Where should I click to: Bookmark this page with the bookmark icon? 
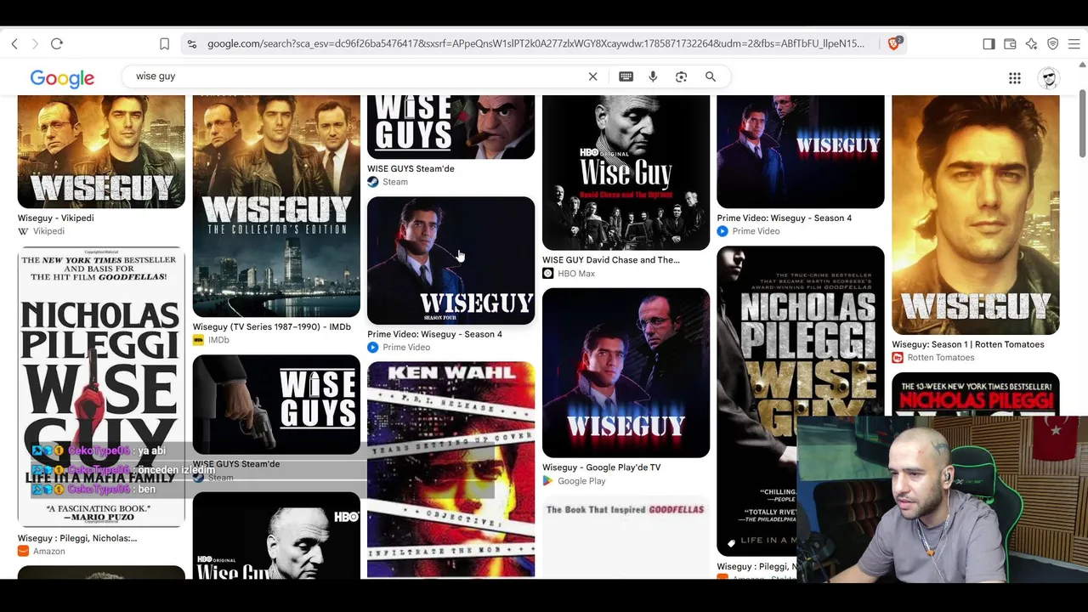point(164,43)
